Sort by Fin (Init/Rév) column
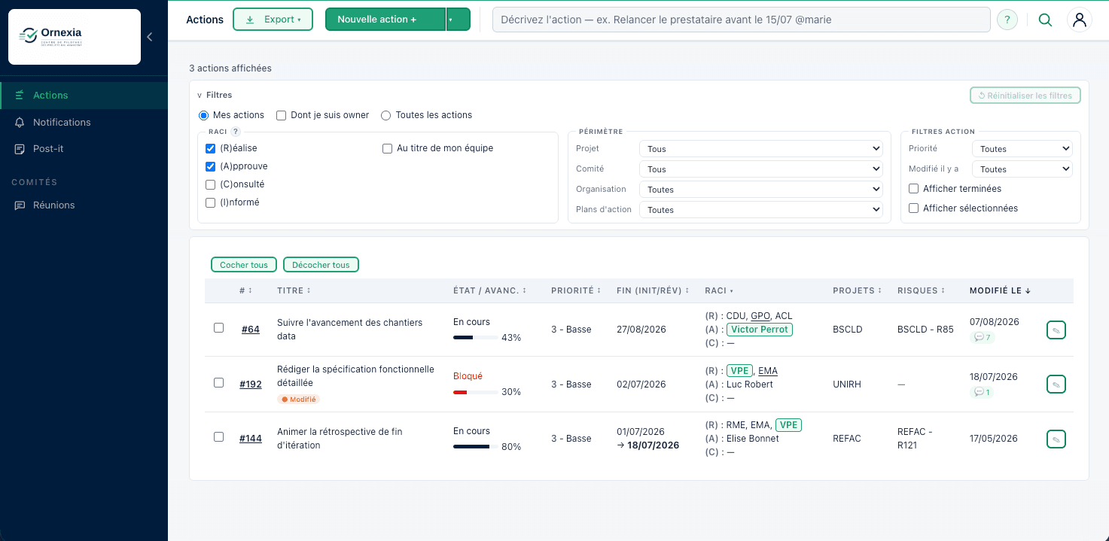Image resolution: width=1109 pixels, height=541 pixels. pyautogui.click(x=653, y=290)
